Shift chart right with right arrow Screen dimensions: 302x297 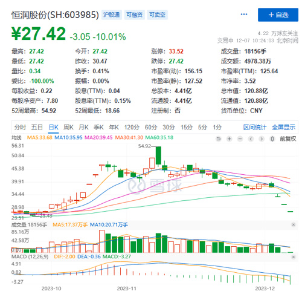pos(262,139)
